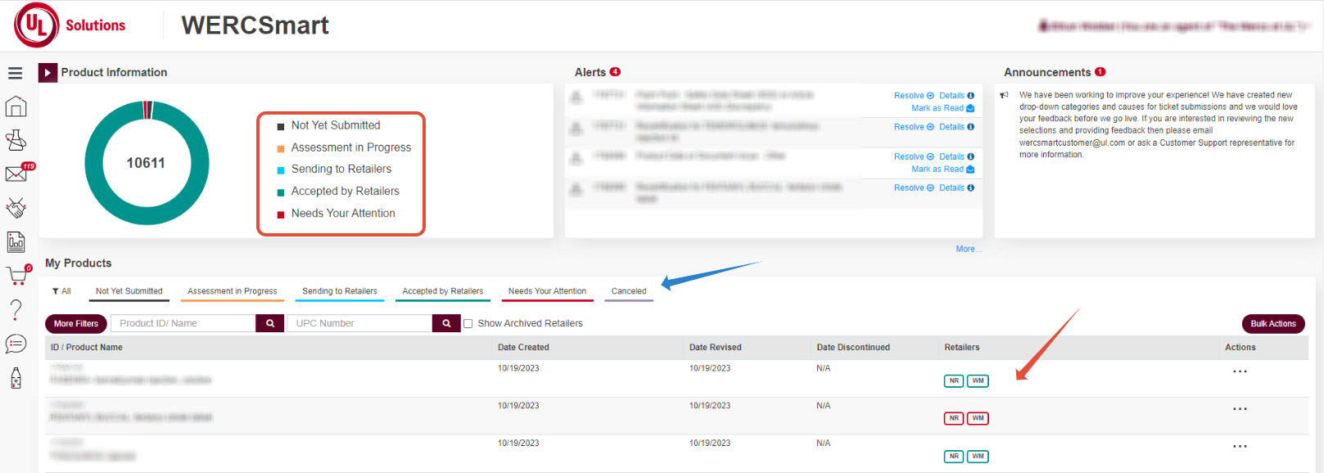
Task: Select the All filter tab
Action: coord(61,291)
